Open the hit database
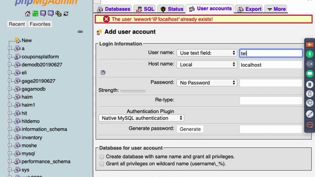Viewport: 315px width, 177px height. tap(24, 113)
